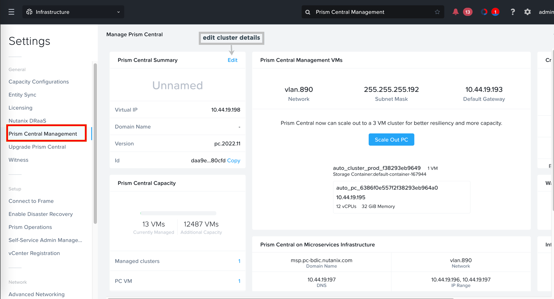
Task: Open alerts via the bell icon
Action: [455, 12]
